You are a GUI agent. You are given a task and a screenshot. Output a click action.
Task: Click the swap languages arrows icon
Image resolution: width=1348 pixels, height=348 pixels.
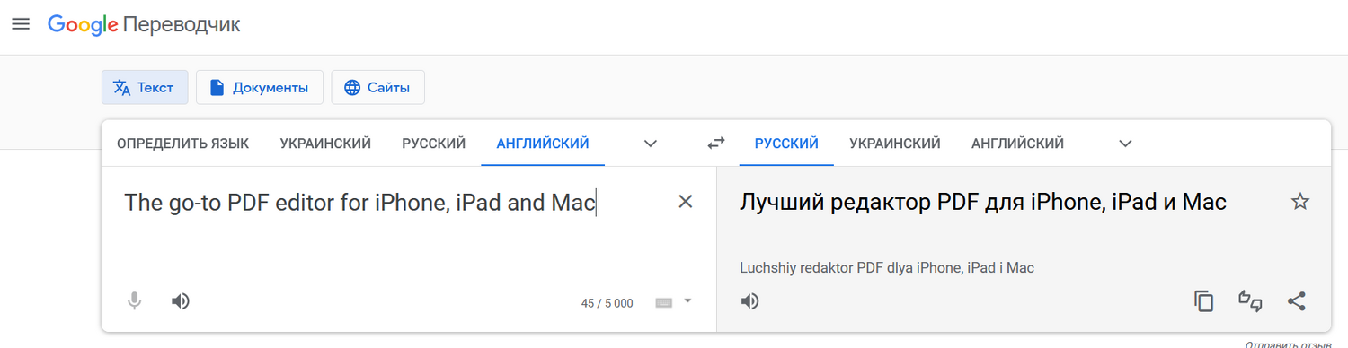click(716, 143)
